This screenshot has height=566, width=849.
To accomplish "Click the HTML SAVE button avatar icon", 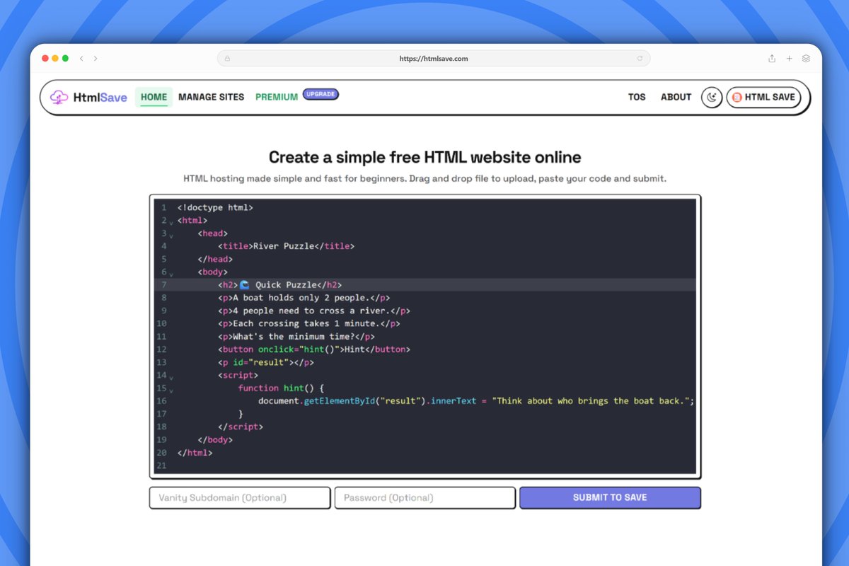I will 737,98.
